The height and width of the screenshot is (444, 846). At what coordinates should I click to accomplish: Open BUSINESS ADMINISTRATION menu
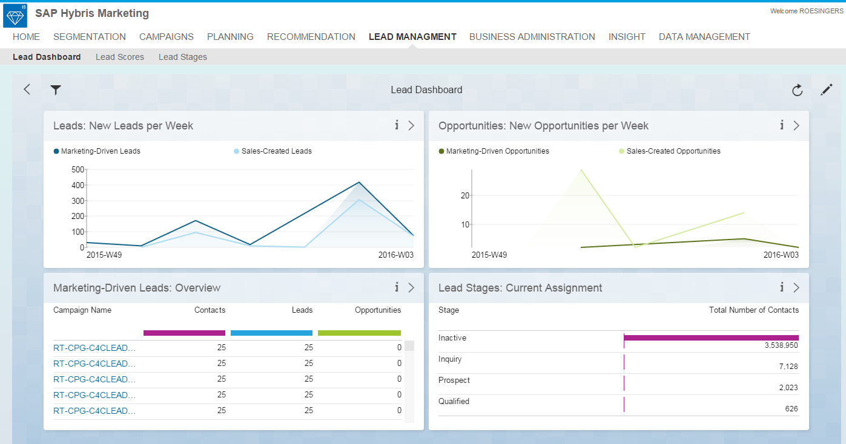coord(532,37)
